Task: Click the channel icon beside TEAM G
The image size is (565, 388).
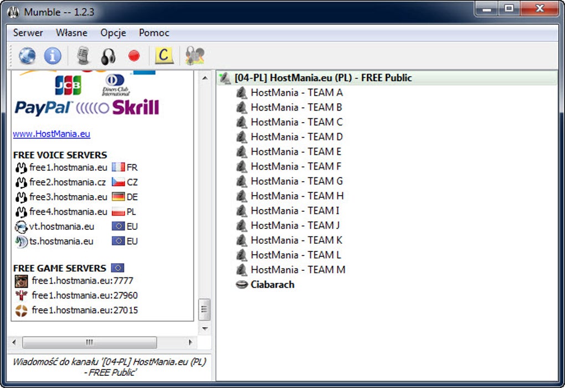Action: 242,181
